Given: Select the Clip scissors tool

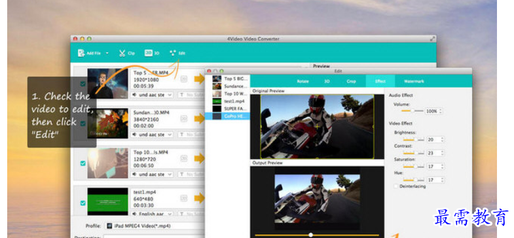Looking at the screenshot, I should [x=122, y=53].
